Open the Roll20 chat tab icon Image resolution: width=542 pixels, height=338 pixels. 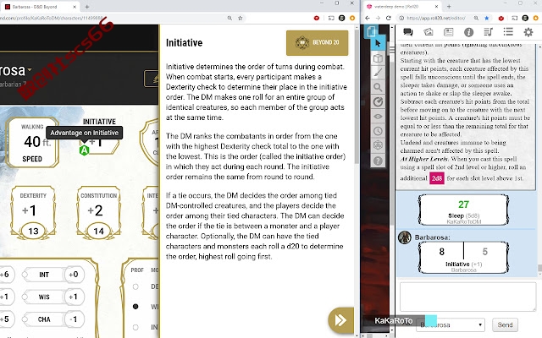click(408, 32)
